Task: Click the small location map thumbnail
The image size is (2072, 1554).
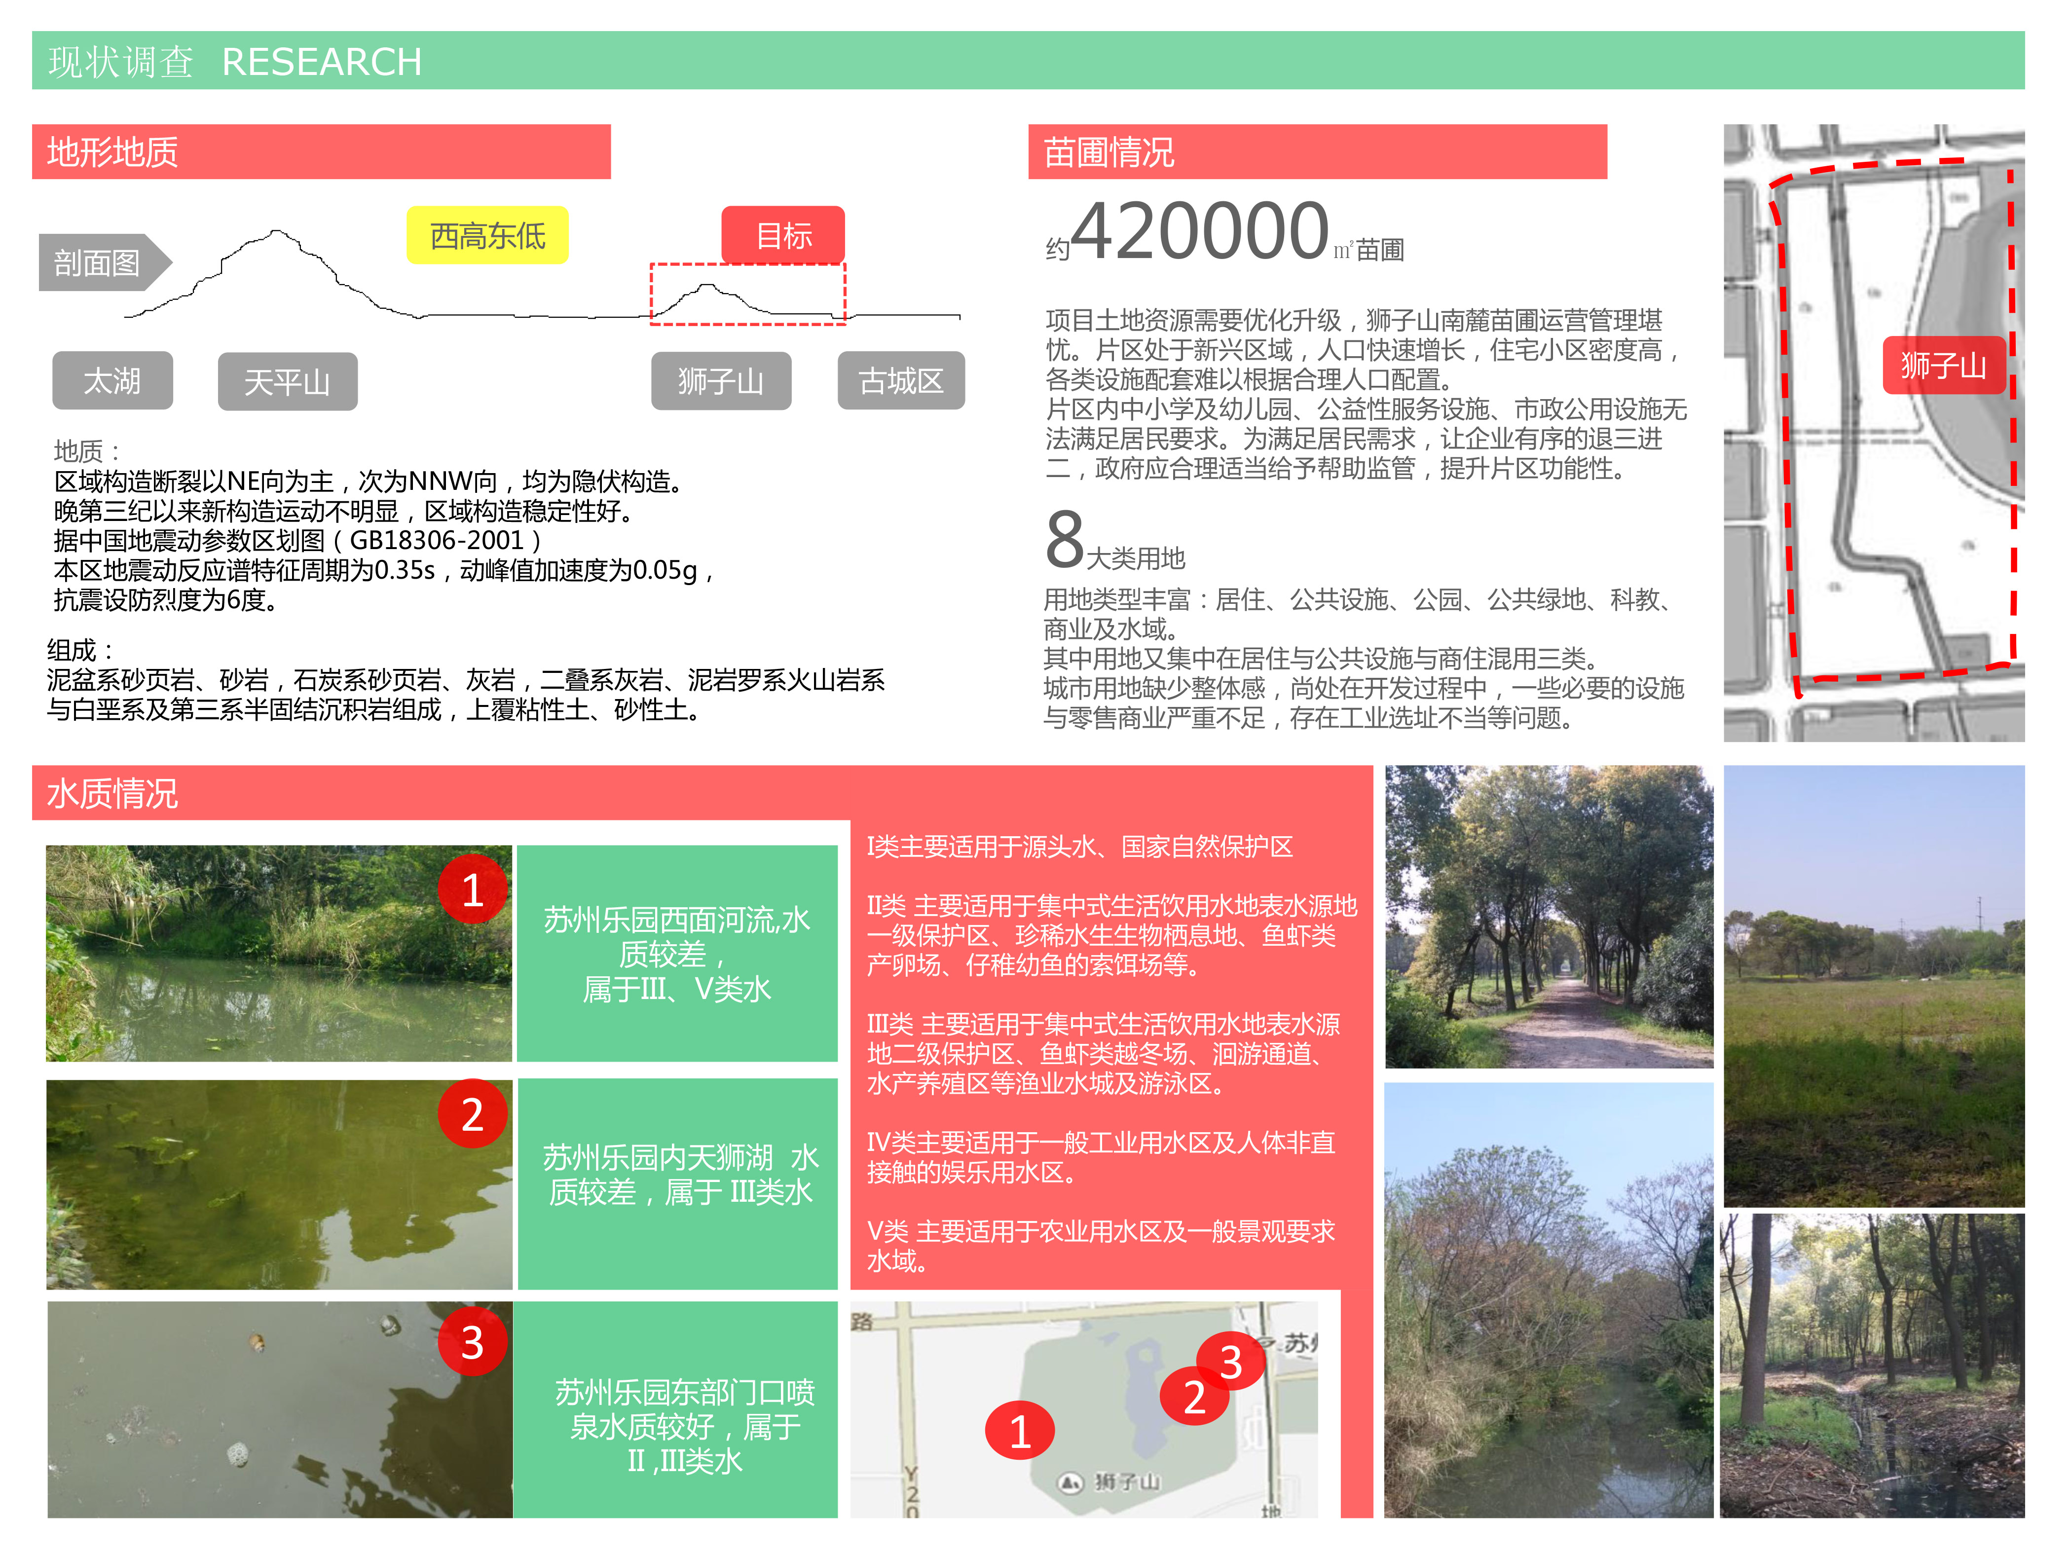Action: coord(1084,1409)
